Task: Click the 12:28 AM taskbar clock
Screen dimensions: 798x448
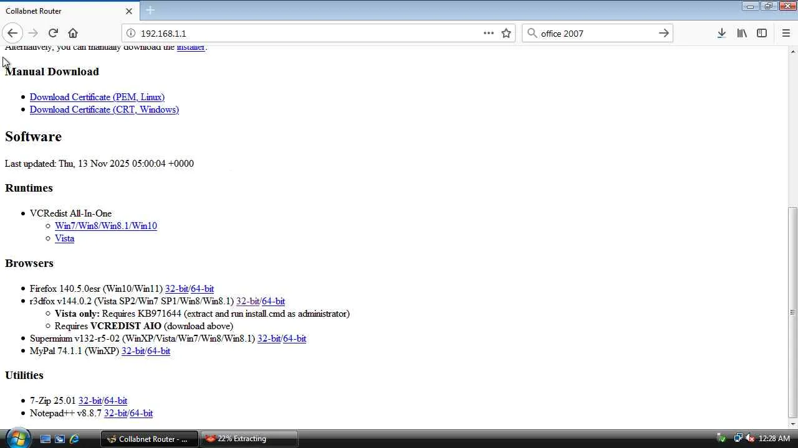Action: click(774, 439)
